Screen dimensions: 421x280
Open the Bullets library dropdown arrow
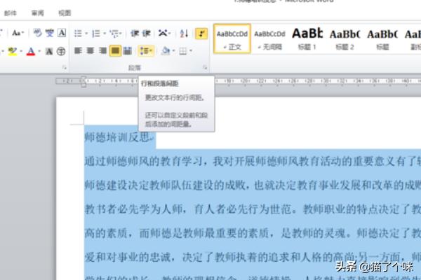(86, 34)
